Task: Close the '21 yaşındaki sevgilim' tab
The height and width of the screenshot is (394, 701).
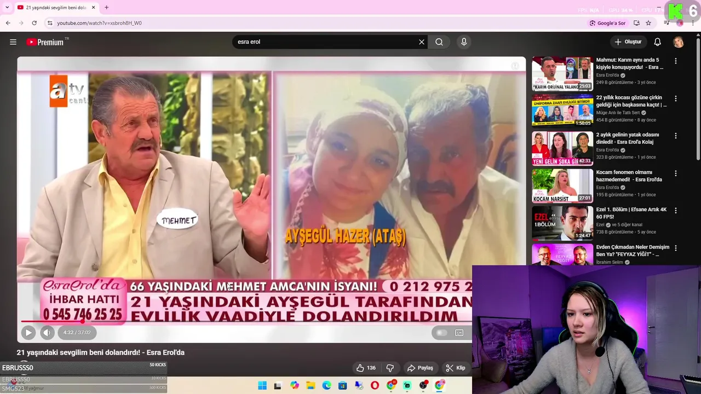Action: [x=93, y=8]
